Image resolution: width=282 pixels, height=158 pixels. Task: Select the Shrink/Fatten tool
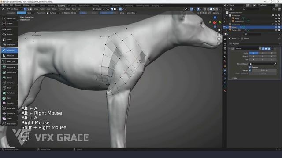(x=9, y=113)
